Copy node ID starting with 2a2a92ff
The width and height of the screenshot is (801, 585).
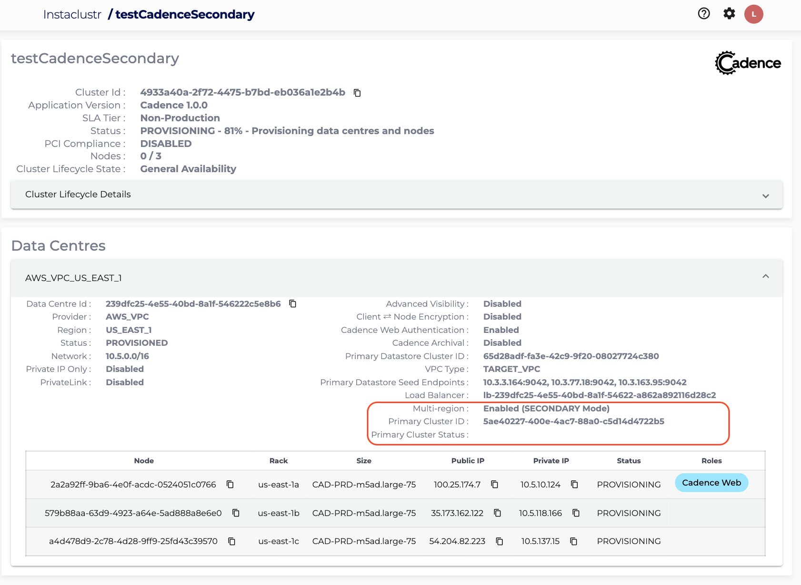[x=230, y=484]
